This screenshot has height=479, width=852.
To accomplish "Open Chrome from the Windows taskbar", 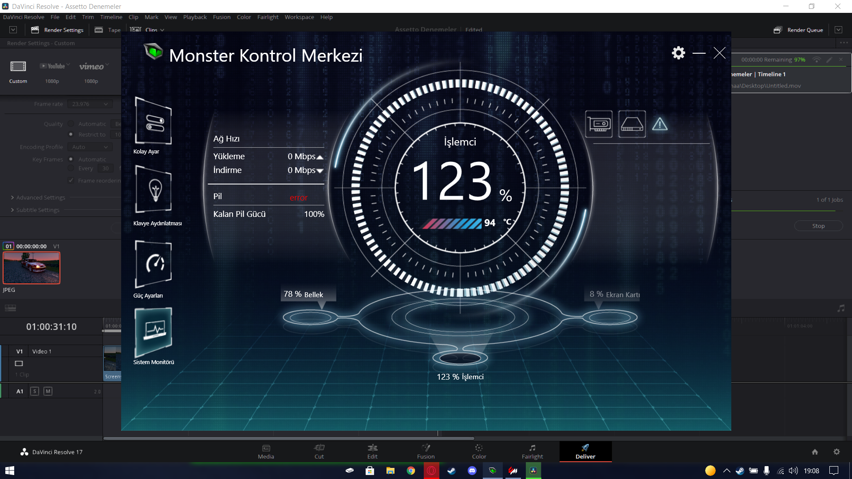I will pos(411,471).
